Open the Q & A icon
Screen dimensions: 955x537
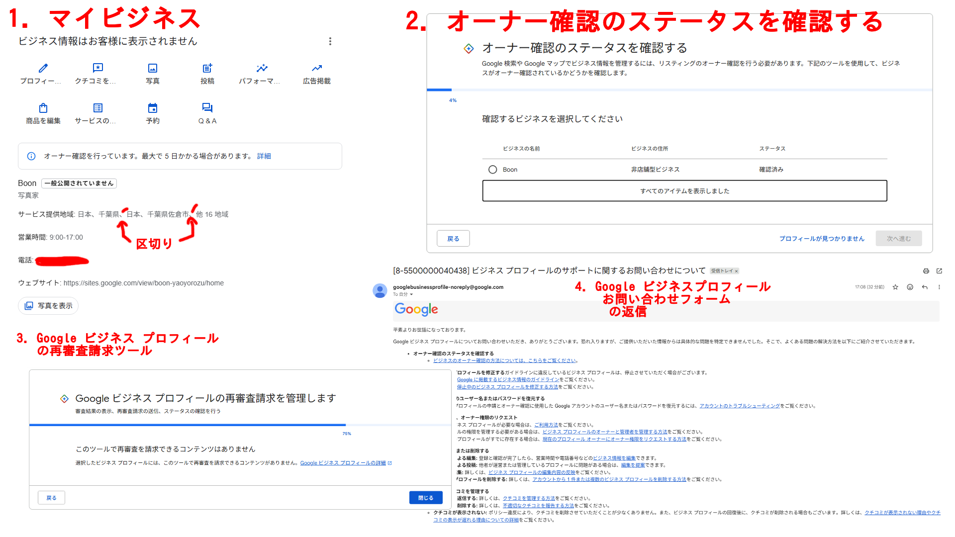click(207, 108)
